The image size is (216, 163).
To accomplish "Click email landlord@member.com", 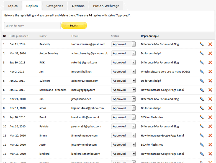I will 86,154.
